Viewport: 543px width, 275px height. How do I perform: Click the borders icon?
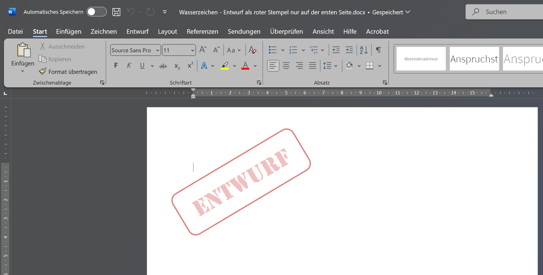pos(370,66)
